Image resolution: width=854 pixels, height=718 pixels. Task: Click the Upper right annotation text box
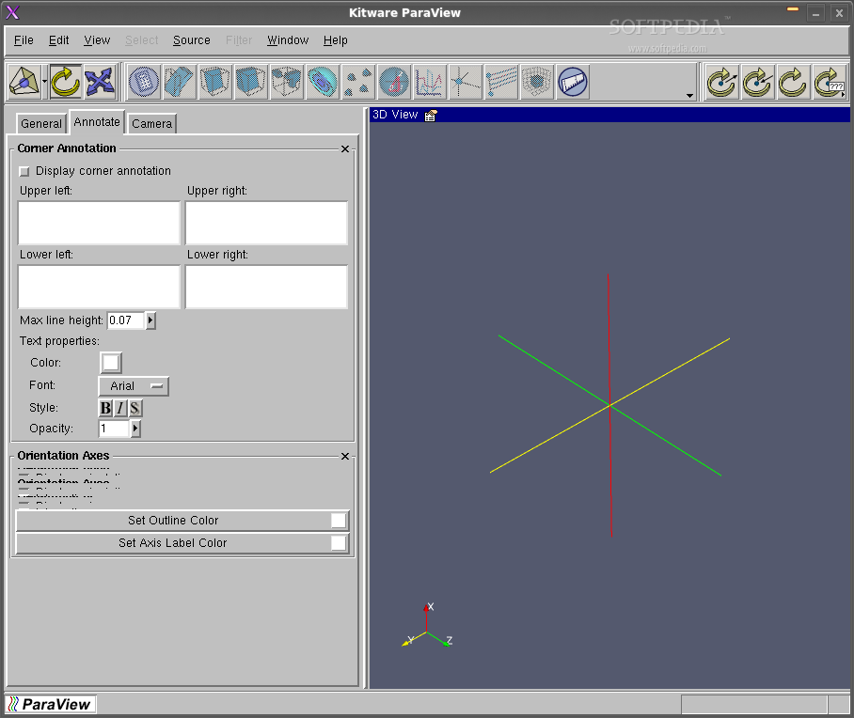point(266,223)
